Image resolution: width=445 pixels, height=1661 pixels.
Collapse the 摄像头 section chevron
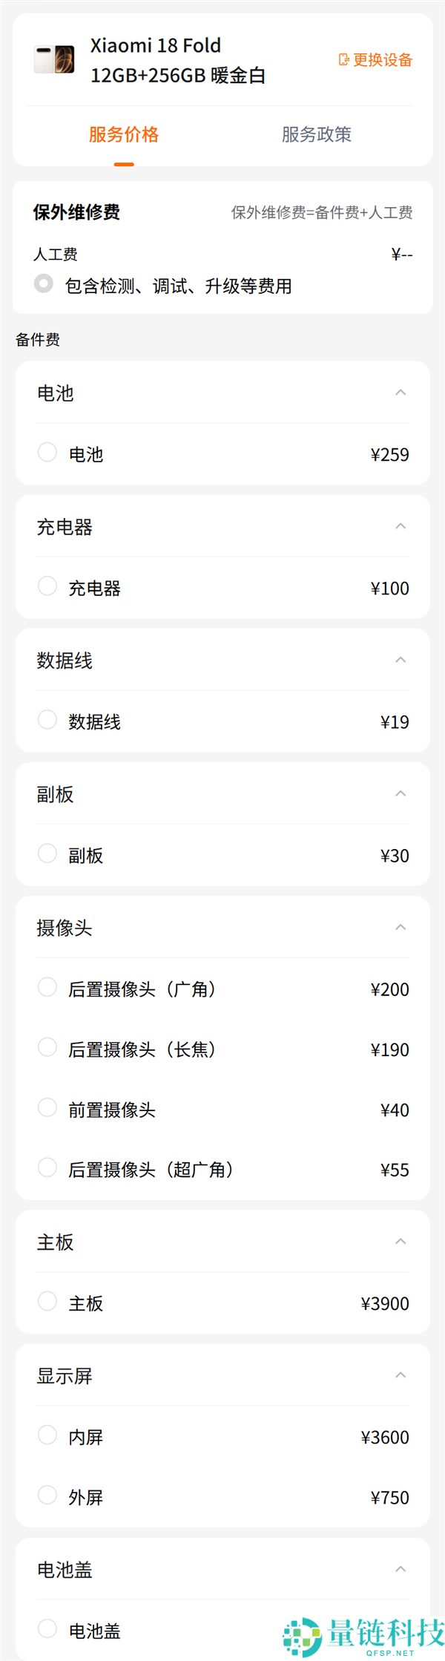[400, 927]
